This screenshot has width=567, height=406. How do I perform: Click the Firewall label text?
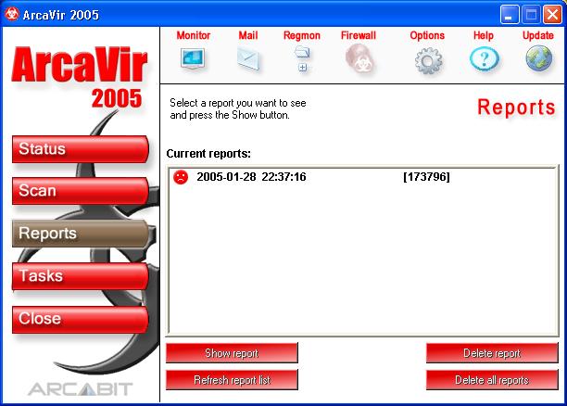pyautogui.click(x=359, y=35)
